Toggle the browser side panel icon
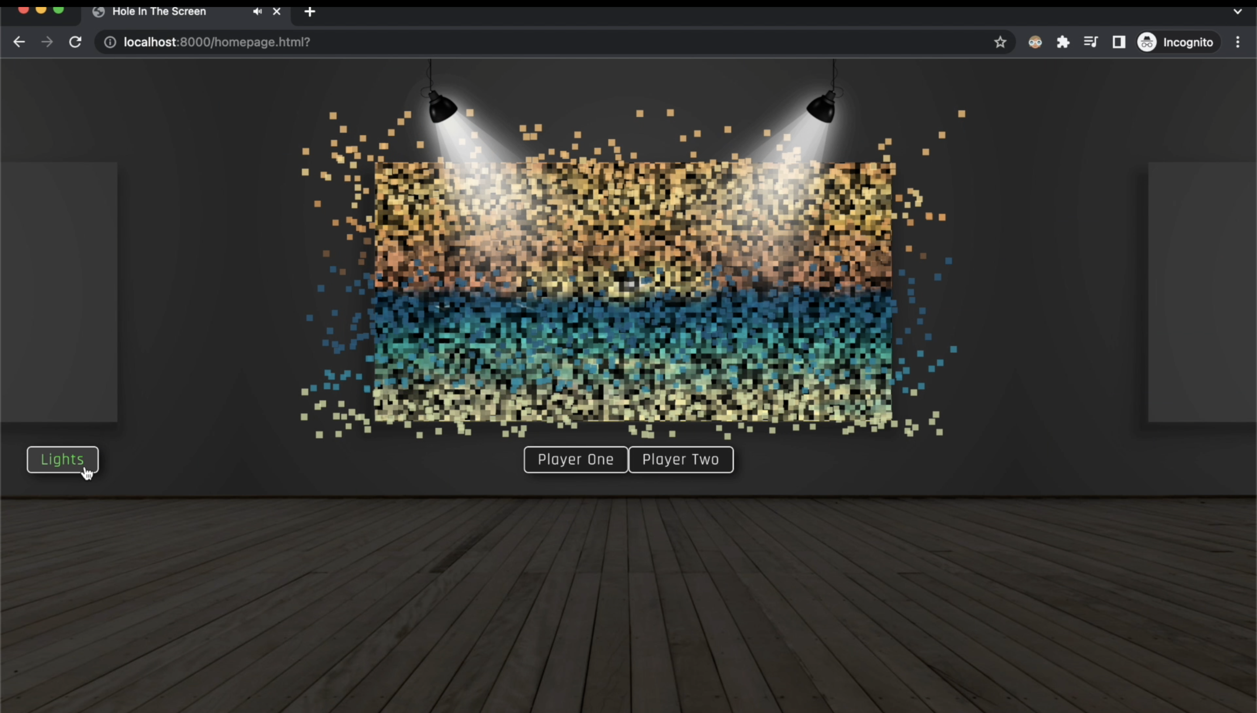This screenshot has width=1257, height=713. point(1118,42)
